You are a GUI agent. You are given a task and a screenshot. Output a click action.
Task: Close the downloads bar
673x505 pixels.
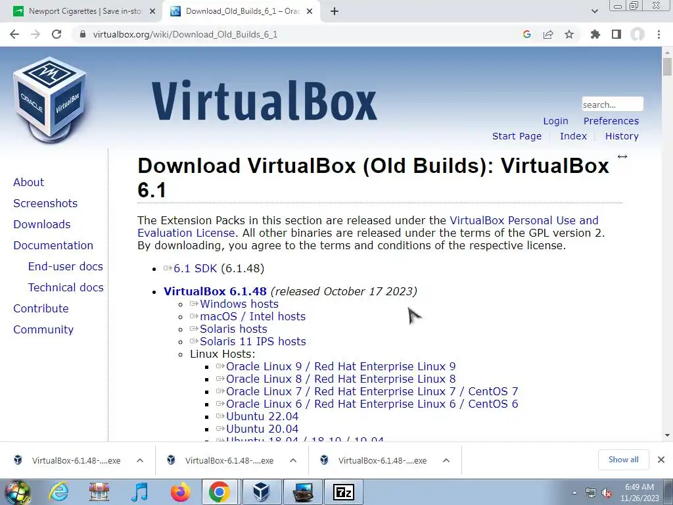click(661, 460)
